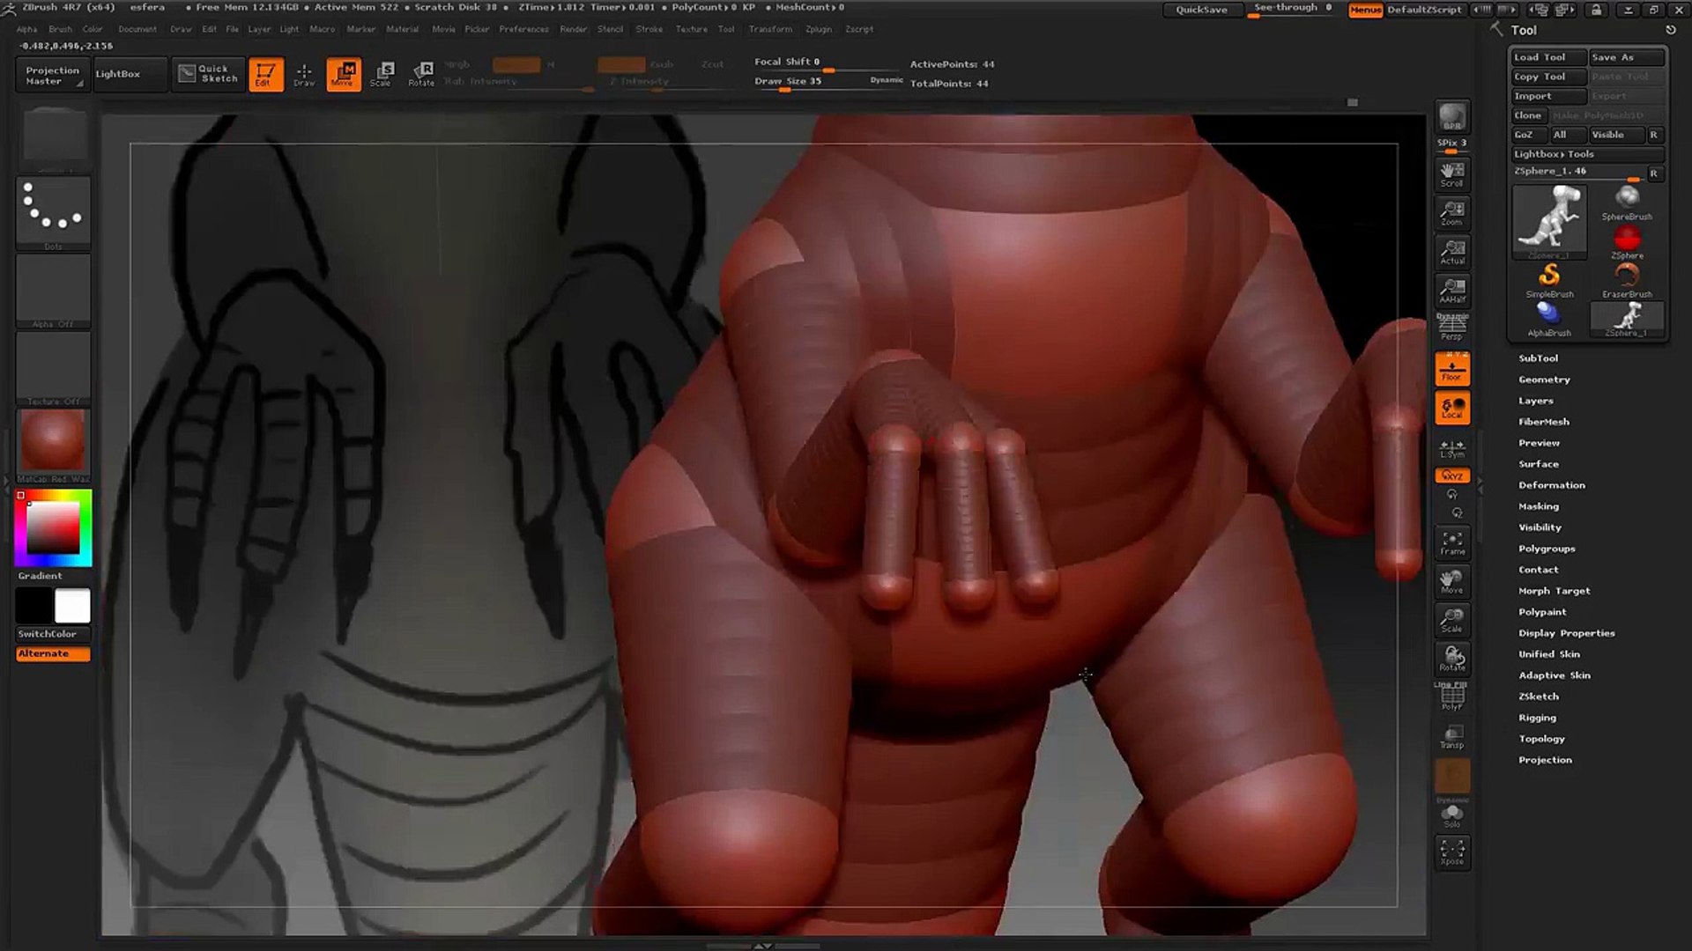This screenshot has height=951, width=1692.
Task: Open the Preferences menu
Action: (x=523, y=29)
